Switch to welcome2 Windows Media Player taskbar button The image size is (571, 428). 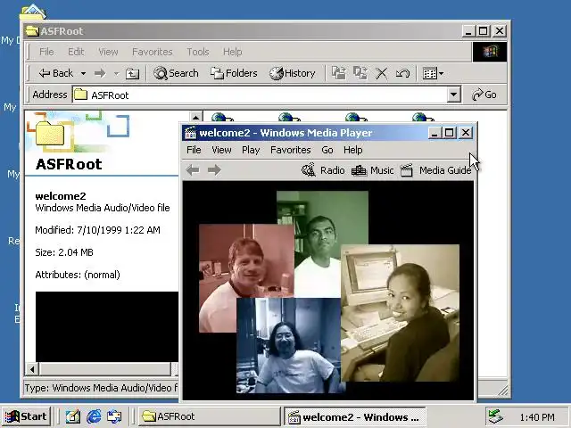point(355,416)
